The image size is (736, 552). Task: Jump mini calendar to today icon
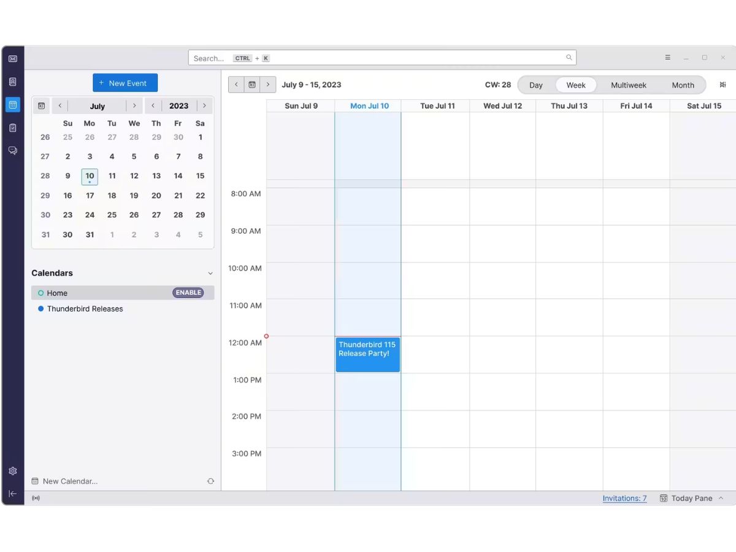(x=41, y=105)
